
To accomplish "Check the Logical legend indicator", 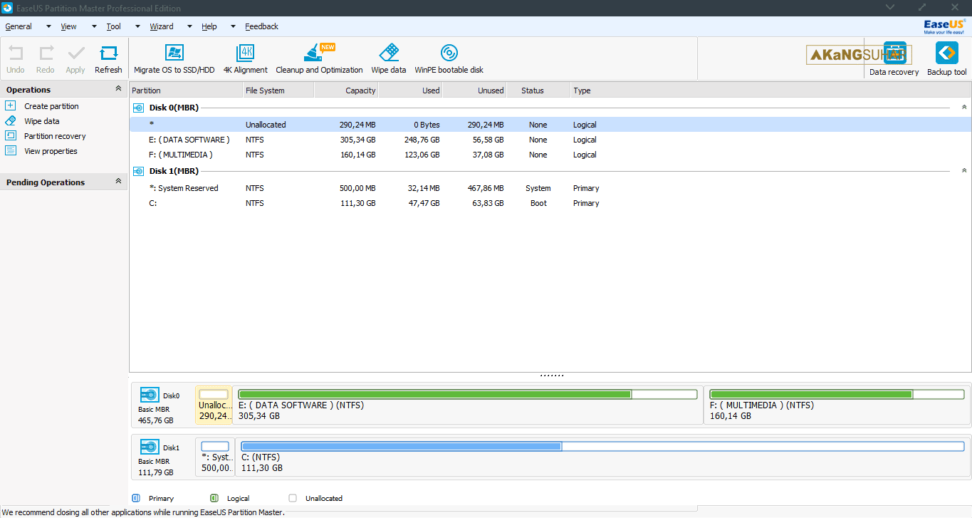I will point(214,498).
